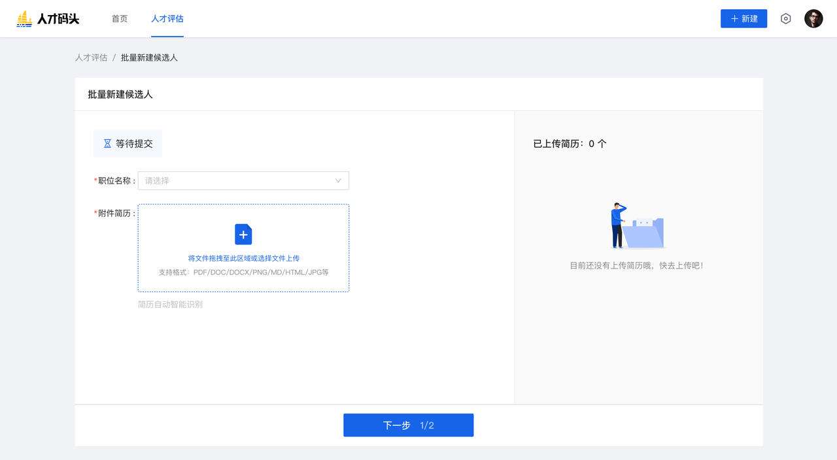Click the 支持格式 file types hint text

[x=243, y=272]
